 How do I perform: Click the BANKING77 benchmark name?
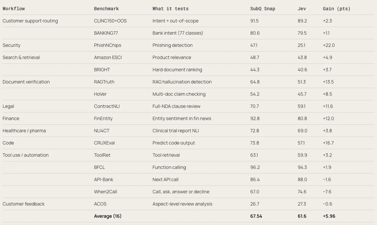coord(106,33)
